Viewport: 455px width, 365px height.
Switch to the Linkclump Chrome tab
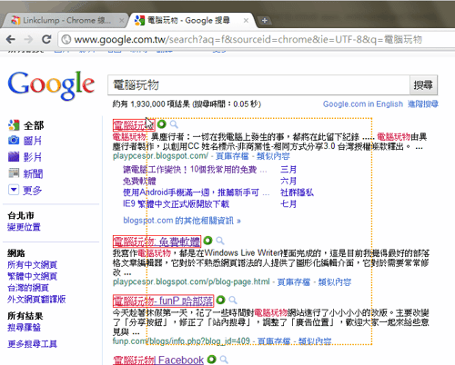[66, 20]
